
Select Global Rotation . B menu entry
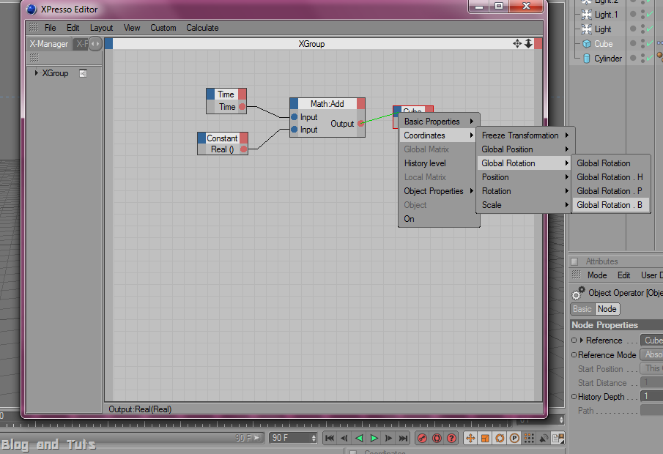coord(610,205)
